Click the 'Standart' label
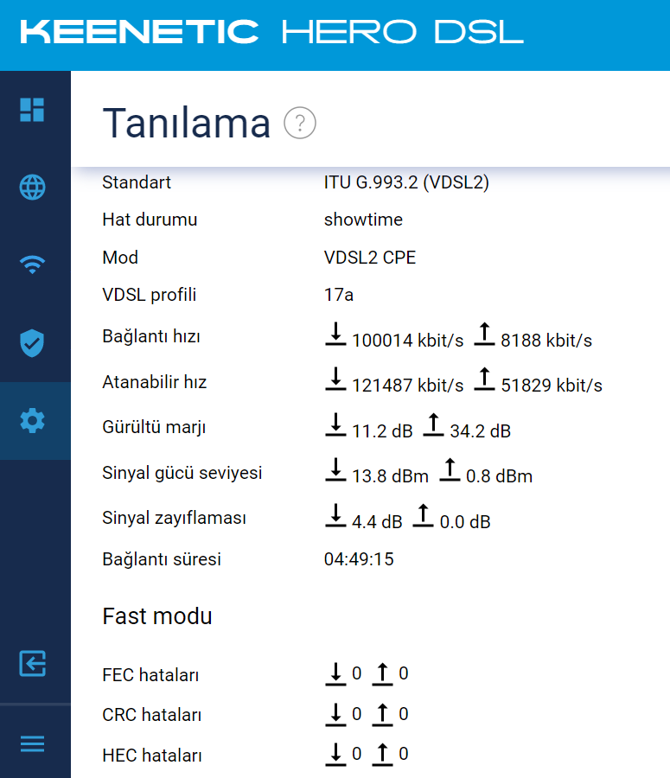Screen dimensions: 670x778 (137, 182)
